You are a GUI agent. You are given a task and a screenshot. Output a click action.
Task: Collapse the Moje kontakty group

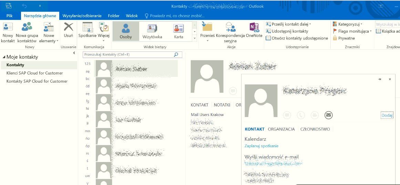click(3, 57)
